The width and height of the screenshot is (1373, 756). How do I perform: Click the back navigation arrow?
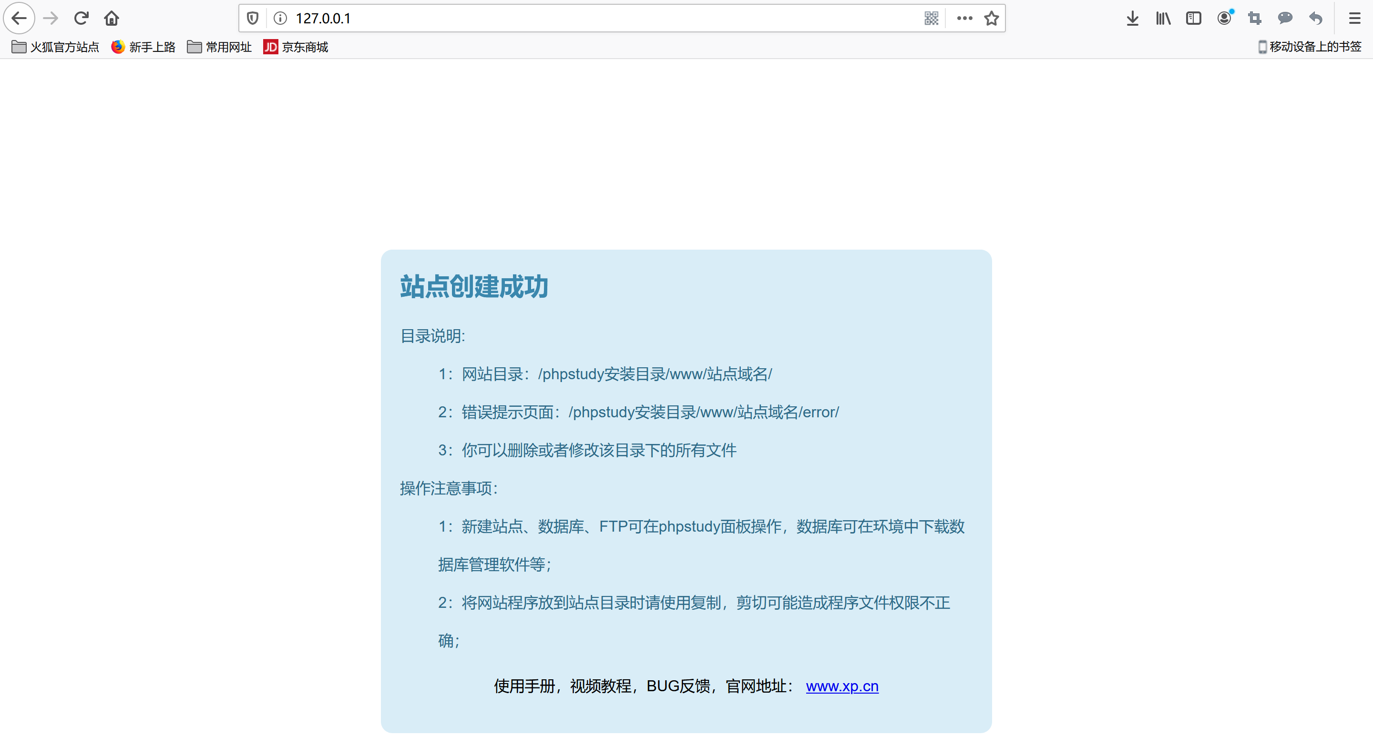point(19,19)
